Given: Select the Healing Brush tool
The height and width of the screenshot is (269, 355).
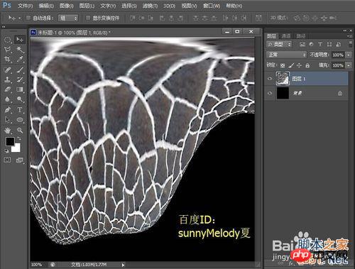Looking at the screenshot, I should 8,70.
